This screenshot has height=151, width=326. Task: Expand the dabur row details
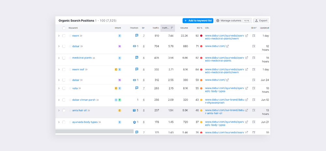click(x=59, y=46)
